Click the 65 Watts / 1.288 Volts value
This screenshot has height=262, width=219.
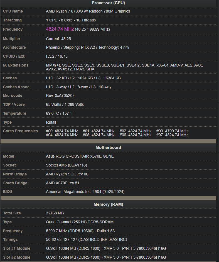65,104
